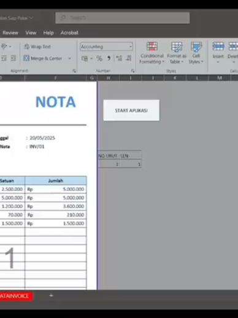Increase decimal places
The height and width of the screenshot is (318, 238).
pos(119,58)
